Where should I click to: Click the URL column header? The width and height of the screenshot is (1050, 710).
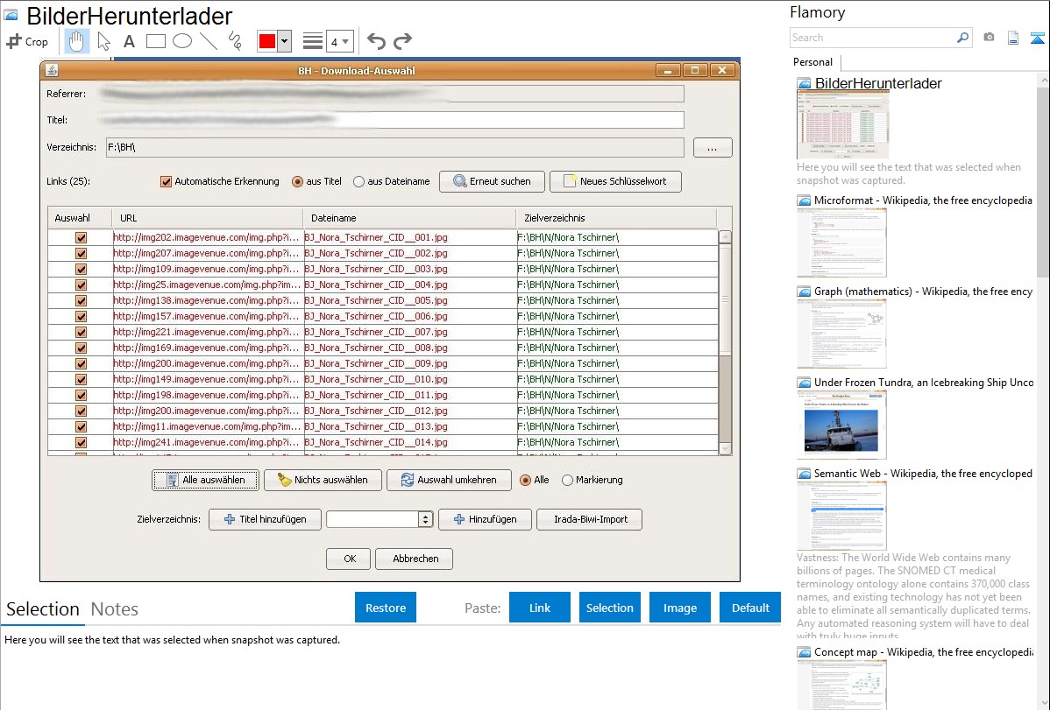click(208, 218)
